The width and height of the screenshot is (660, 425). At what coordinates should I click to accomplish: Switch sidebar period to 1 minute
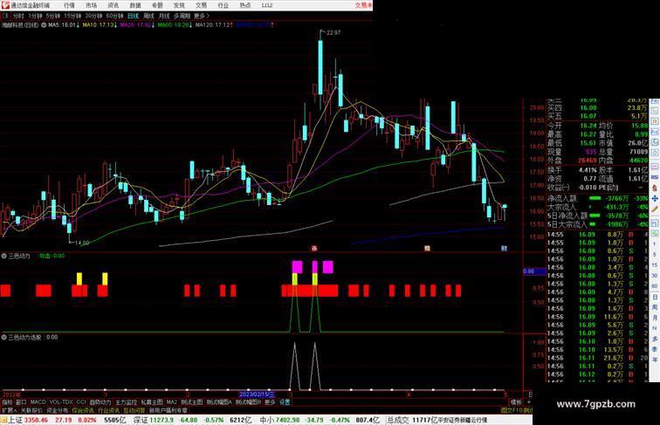pyautogui.click(x=655, y=244)
